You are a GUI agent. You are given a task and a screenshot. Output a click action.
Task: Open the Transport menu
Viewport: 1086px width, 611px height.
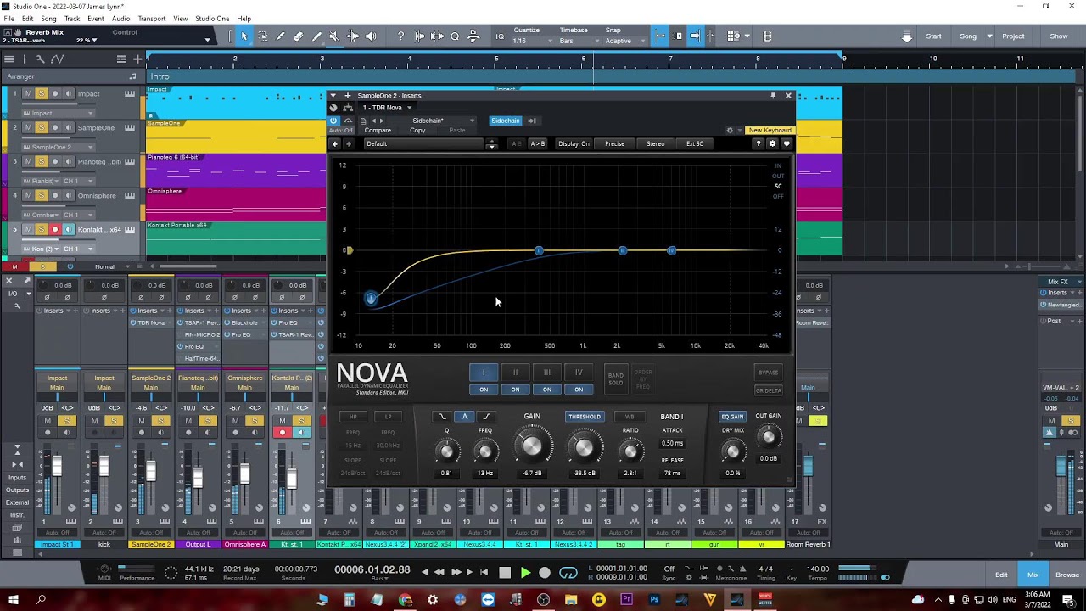(152, 19)
